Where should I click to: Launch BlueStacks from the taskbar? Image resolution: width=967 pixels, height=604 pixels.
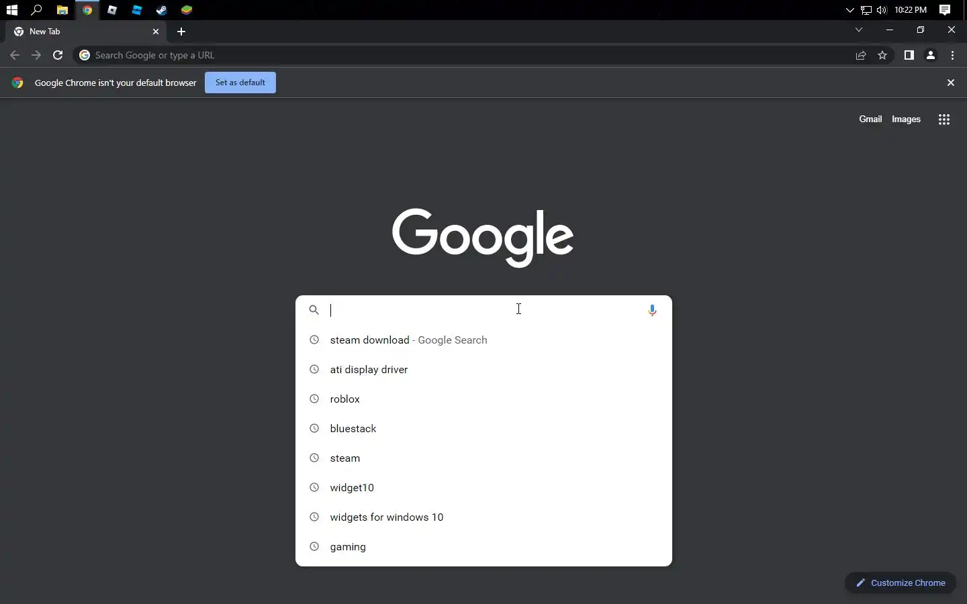[x=187, y=10]
